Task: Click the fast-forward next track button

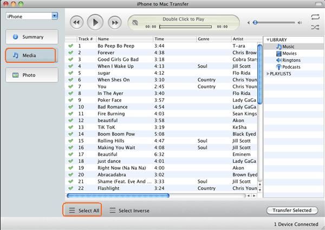Action: coord(115,22)
